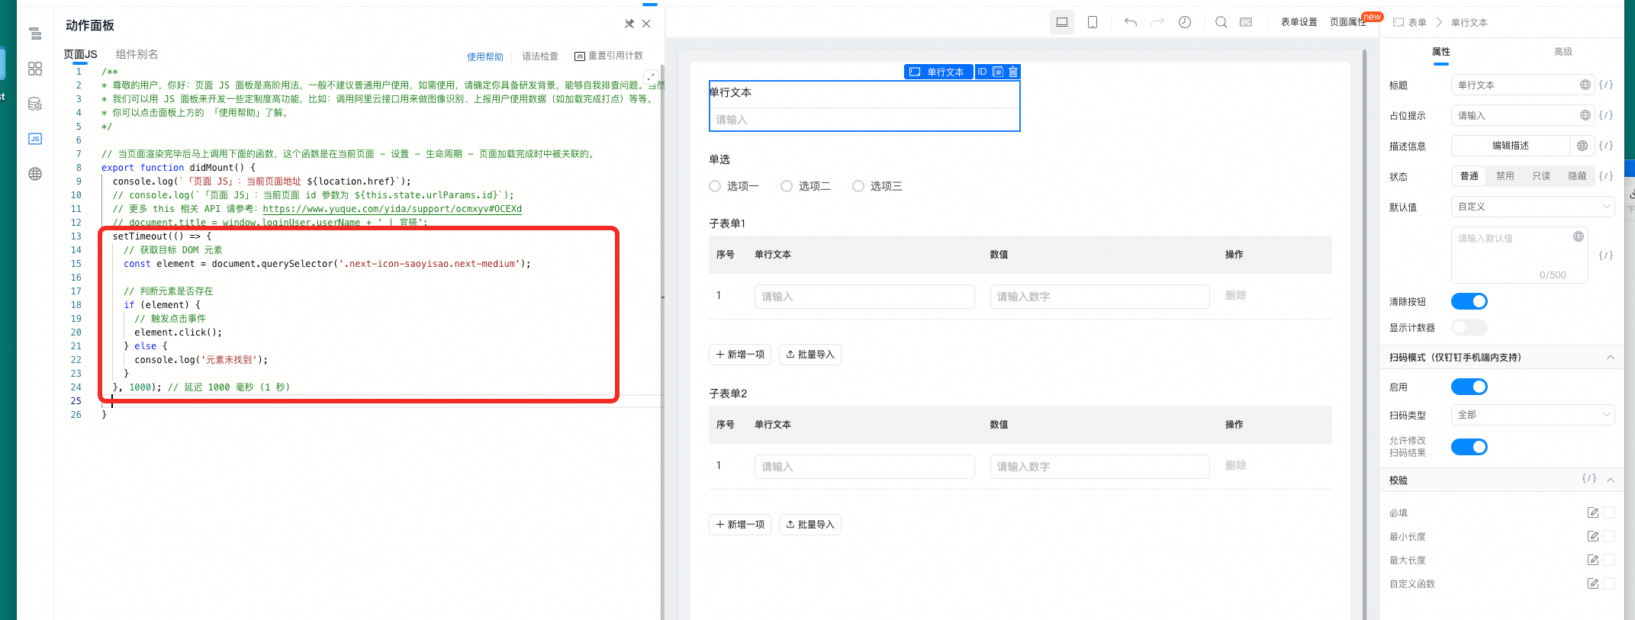Click the globe icon in 标题 field
The height and width of the screenshot is (620, 1635).
point(1585,85)
